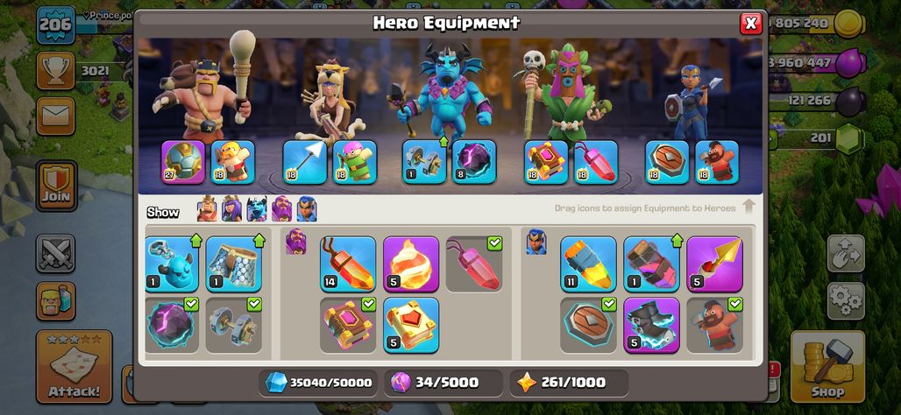Image resolution: width=901 pixels, height=415 pixels.
Task: Pick the level 5 electro boots equipment
Action: (x=651, y=325)
